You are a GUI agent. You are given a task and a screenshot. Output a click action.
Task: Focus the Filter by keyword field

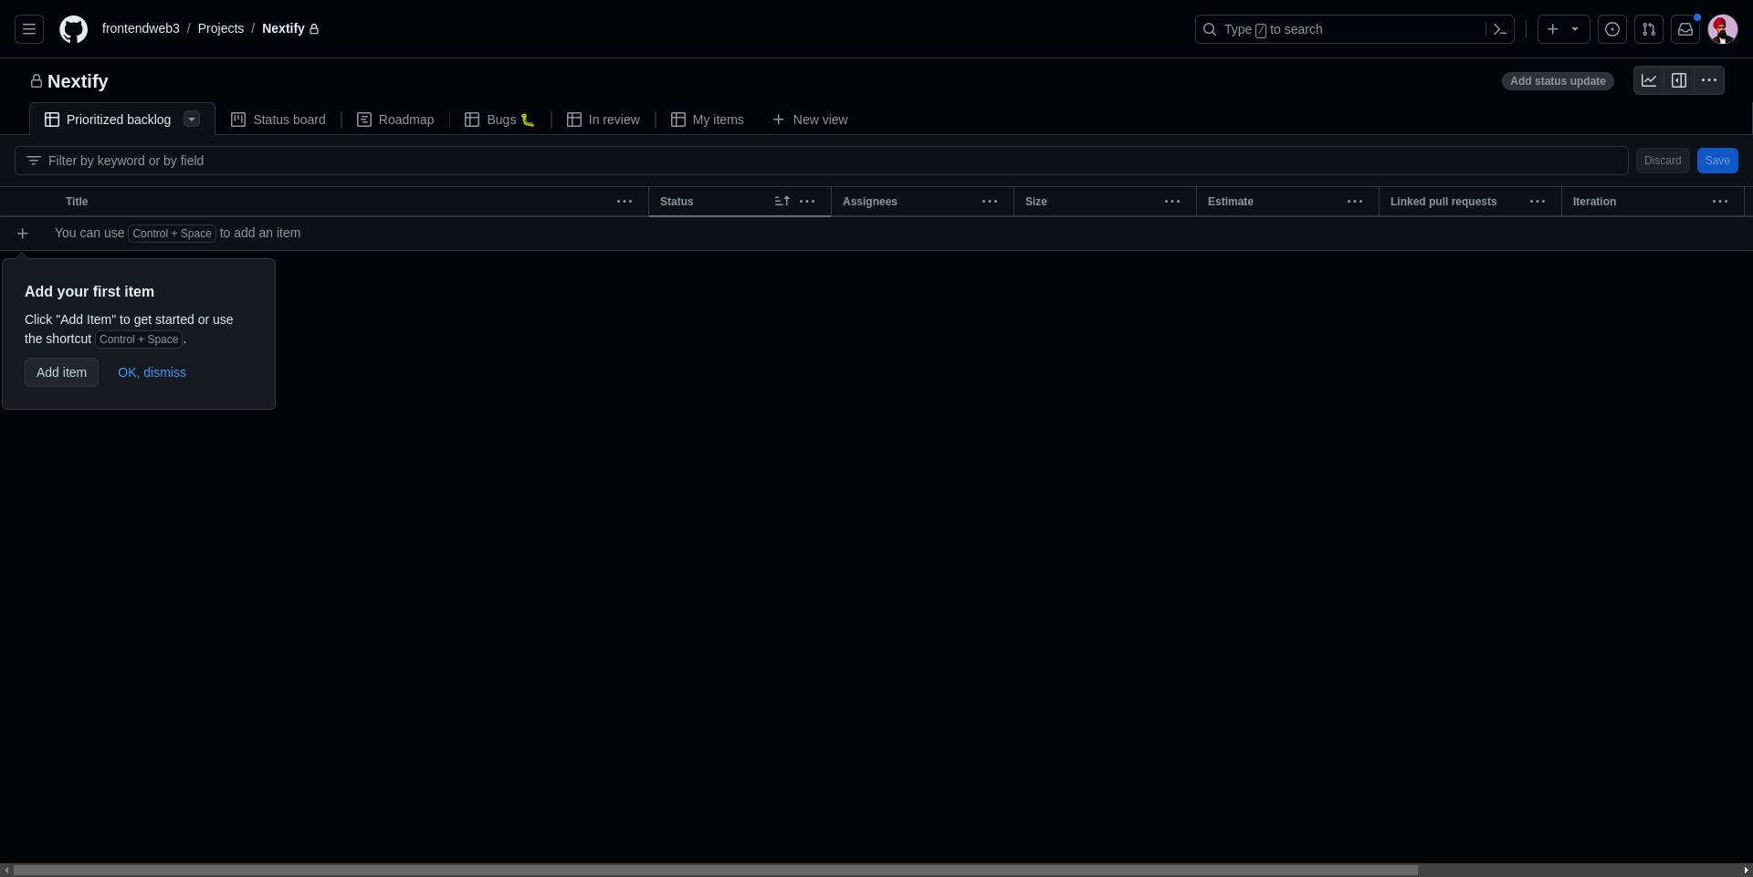822,161
